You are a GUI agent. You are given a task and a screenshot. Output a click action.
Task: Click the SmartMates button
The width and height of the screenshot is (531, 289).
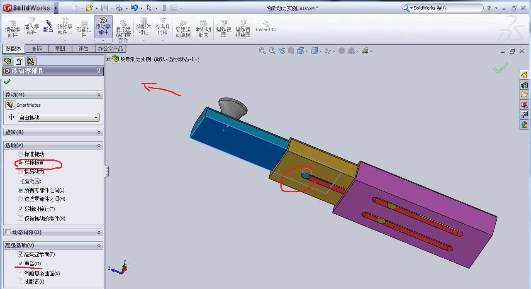click(x=10, y=105)
